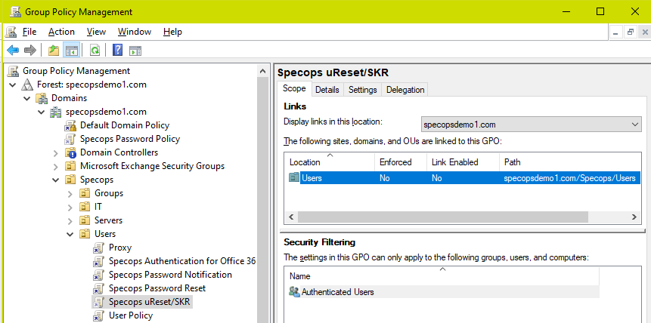Click the specopsdemo1.com domain icon in tree
This screenshot has width=651, height=323.
point(56,112)
